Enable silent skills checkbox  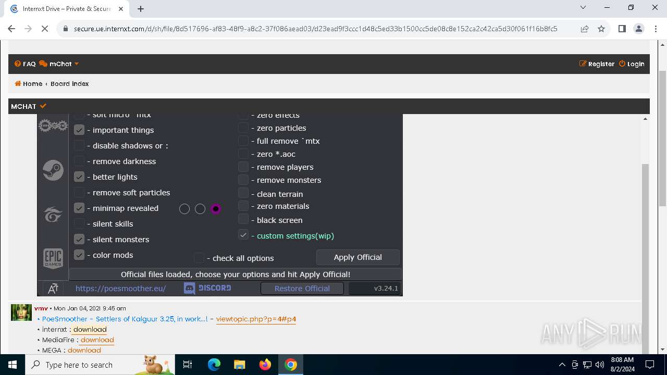79,223
